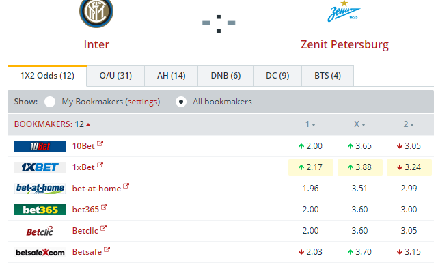This screenshot has width=438, height=265.
Task: Open the Zenit Petersburg team link
Action: pyautogui.click(x=344, y=44)
